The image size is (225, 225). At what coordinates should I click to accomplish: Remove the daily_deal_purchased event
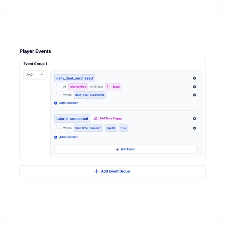point(194,78)
